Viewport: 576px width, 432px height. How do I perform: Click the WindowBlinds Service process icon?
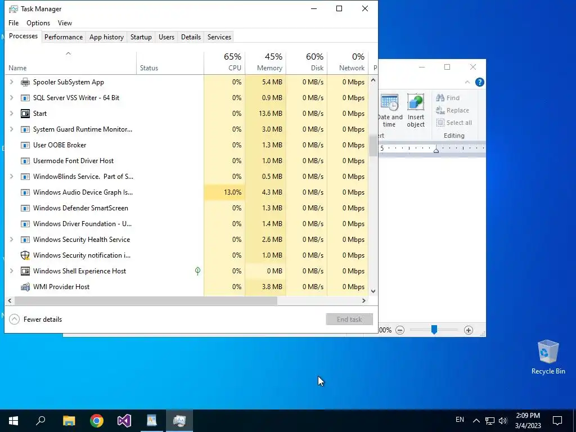pos(25,177)
